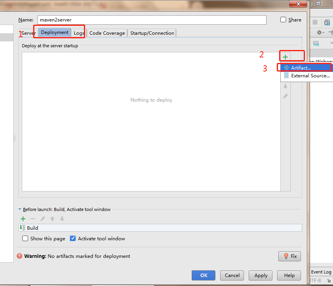Image resolution: width=333 pixels, height=286 pixels.
Task: Click green plus to add deployment
Action: (x=285, y=57)
